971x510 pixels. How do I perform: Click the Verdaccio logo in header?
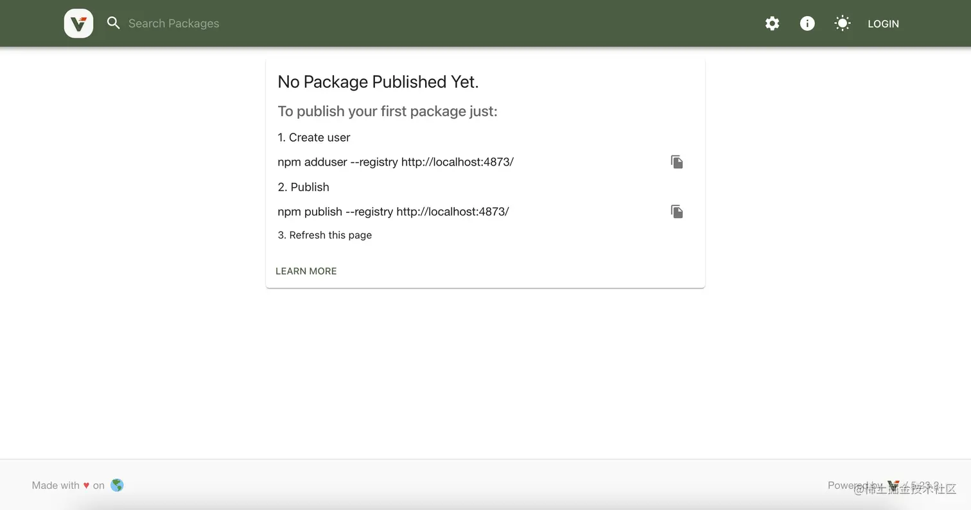pos(78,24)
